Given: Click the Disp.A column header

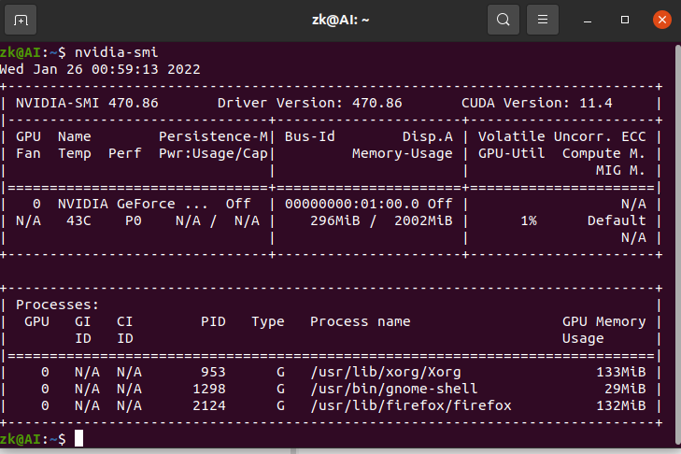Looking at the screenshot, I should [427, 136].
